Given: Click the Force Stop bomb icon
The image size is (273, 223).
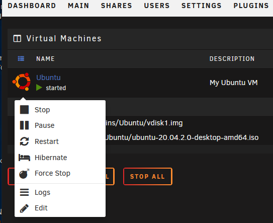Looking at the screenshot, I should pos(24,174).
